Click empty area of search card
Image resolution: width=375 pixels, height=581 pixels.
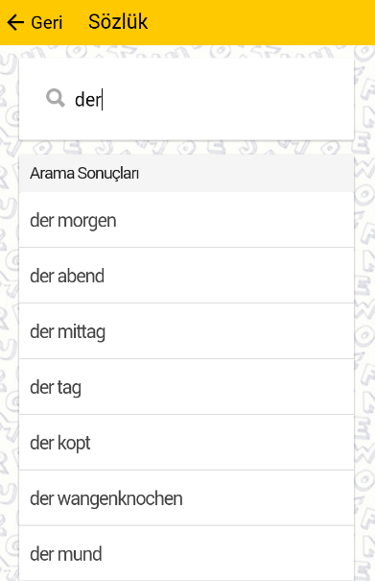pyautogui.click(x=241, y=99)
